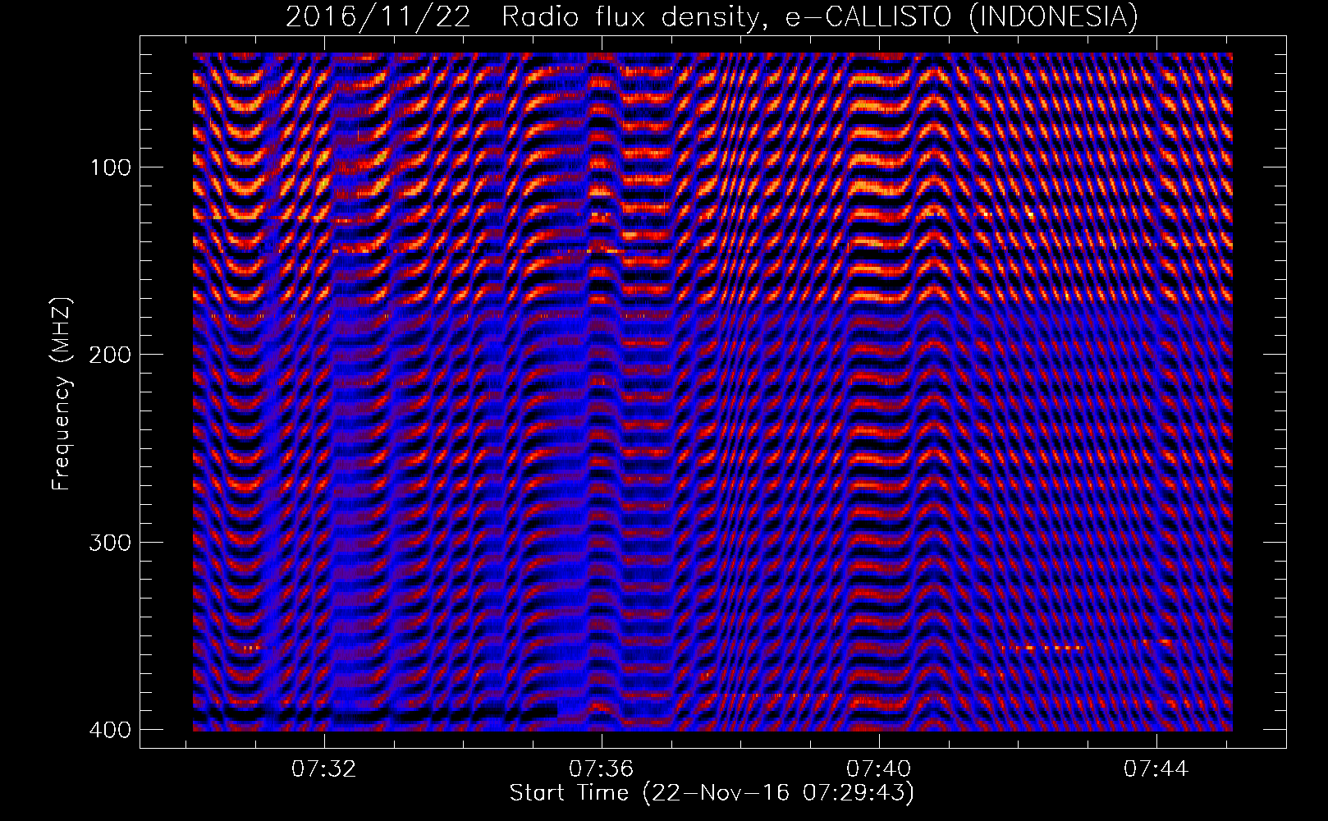
Task: Click the 200 frequency tick label
Action: pos(109,355)
